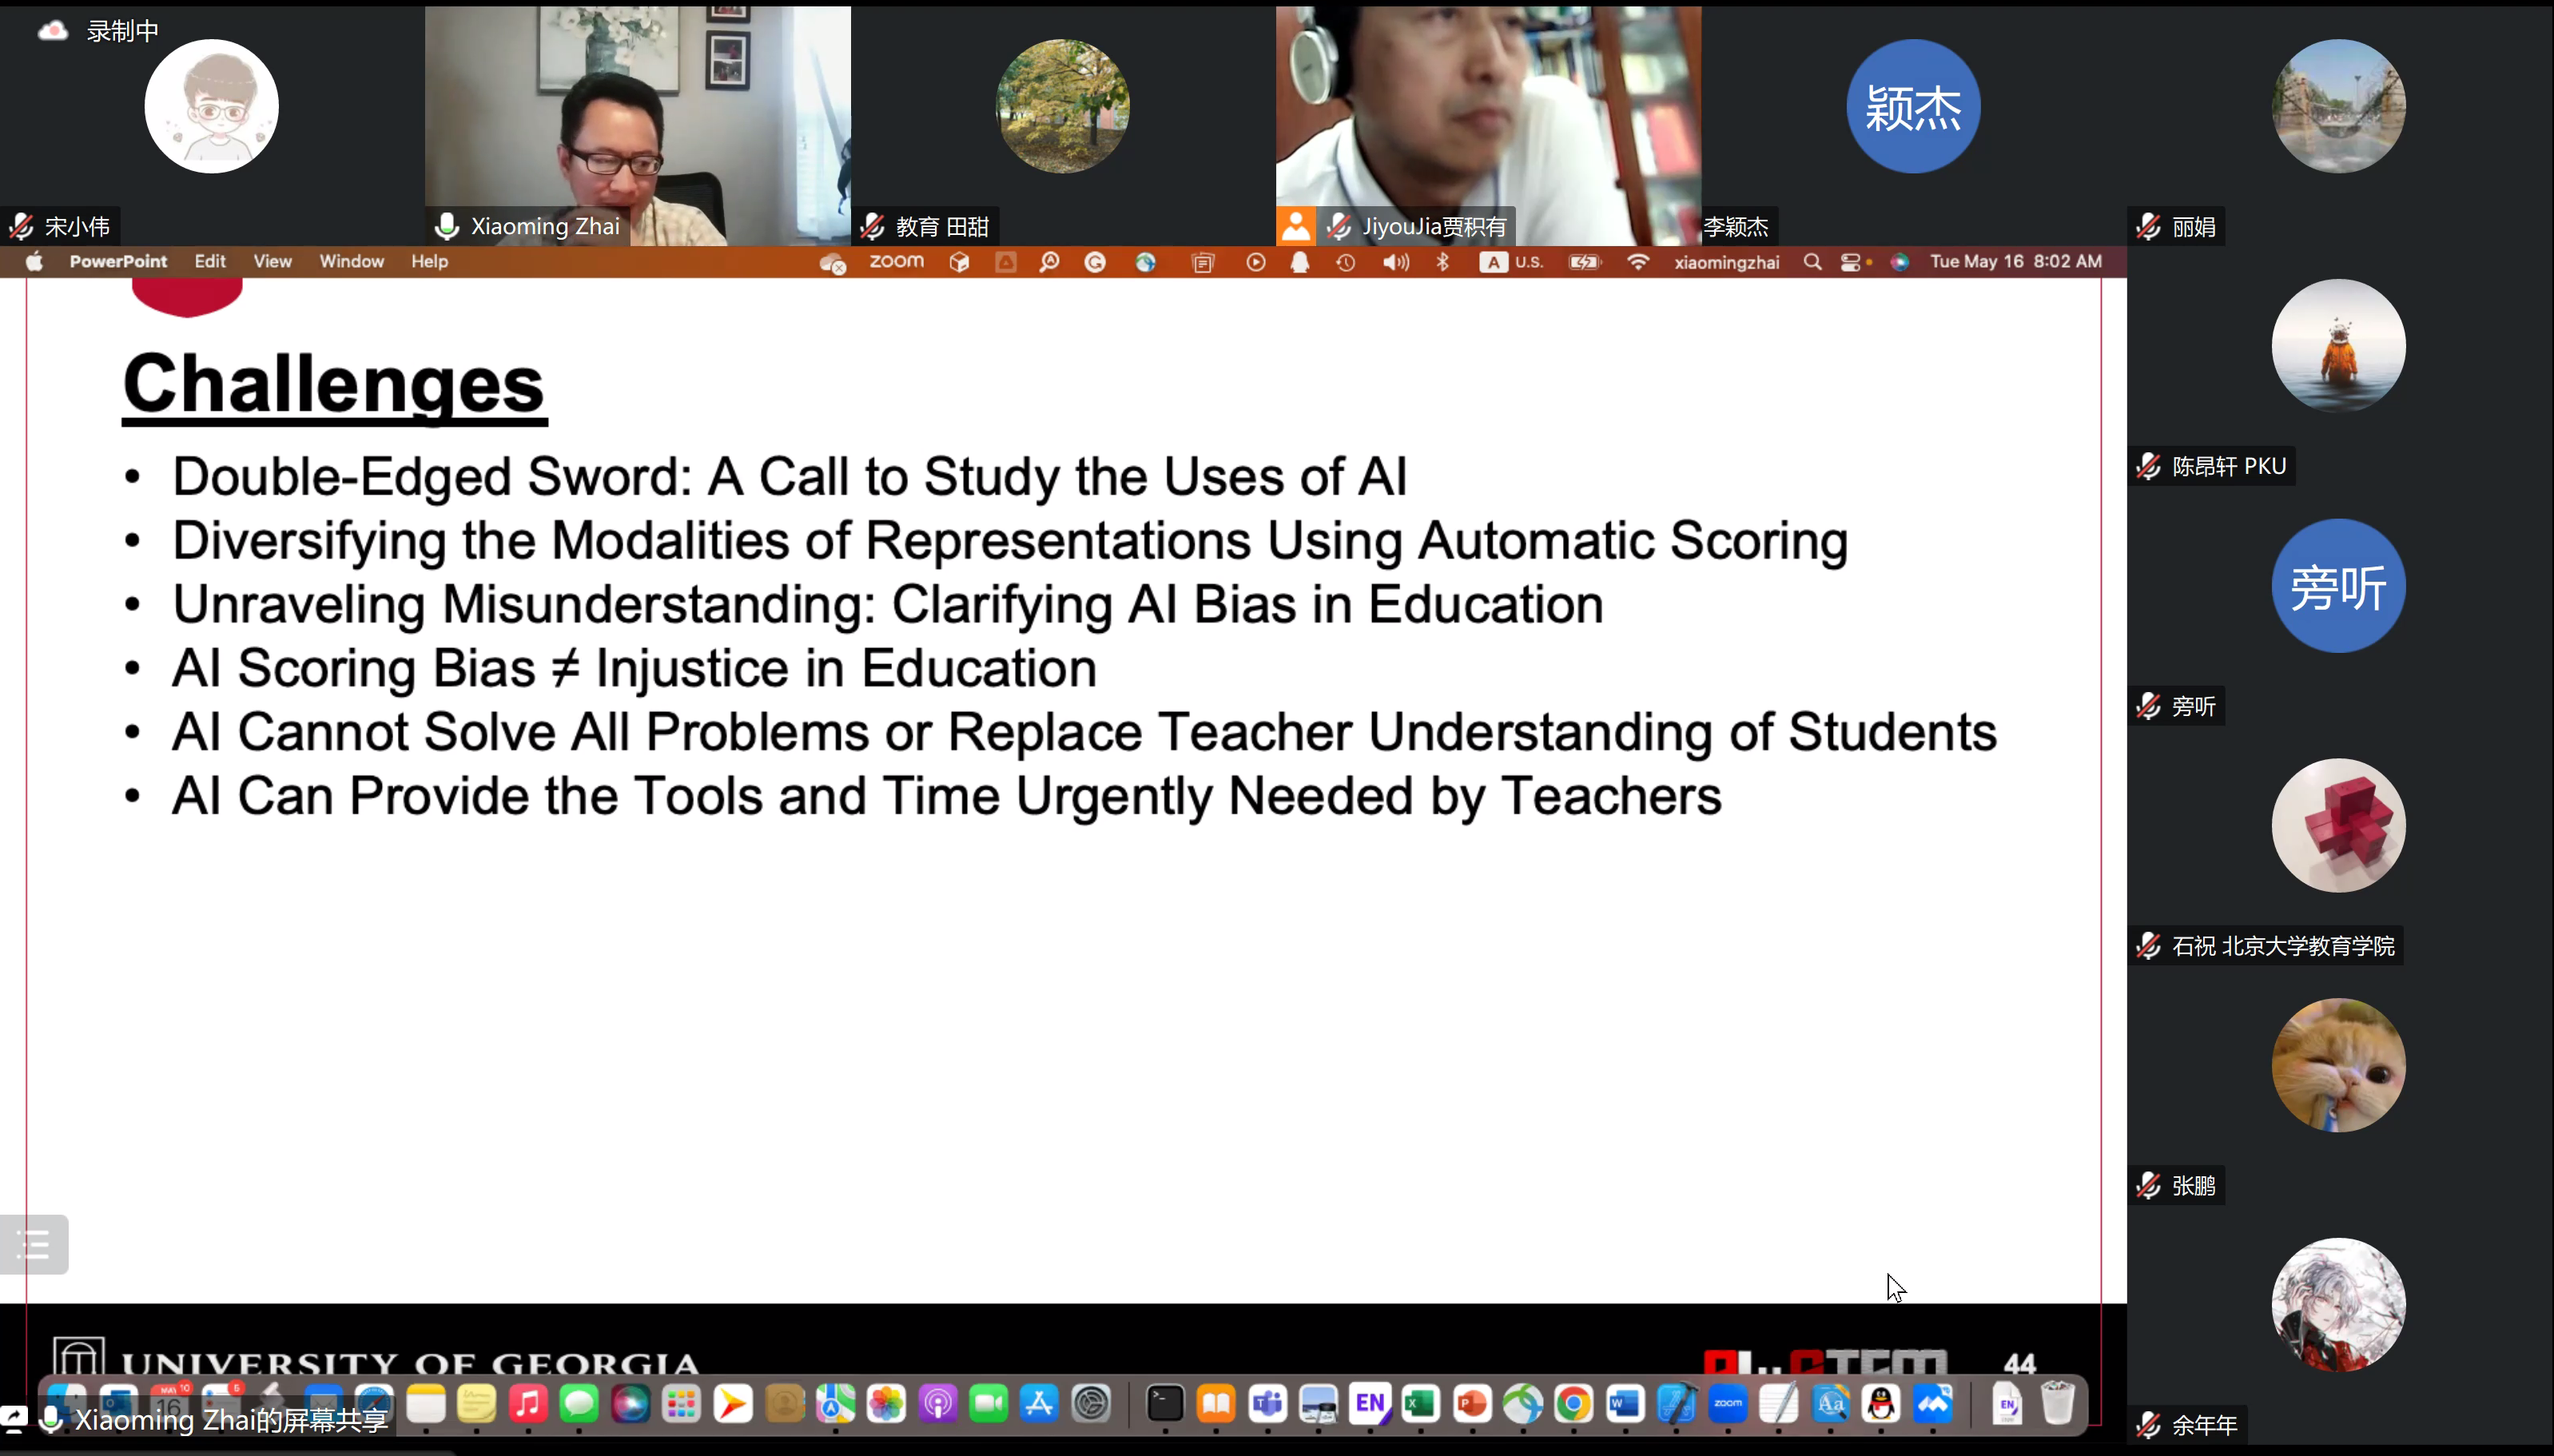Viewport: 2554px width, 1456px height.
Task: Launch Google Chrome from the Dock
Action: 1573,1404
